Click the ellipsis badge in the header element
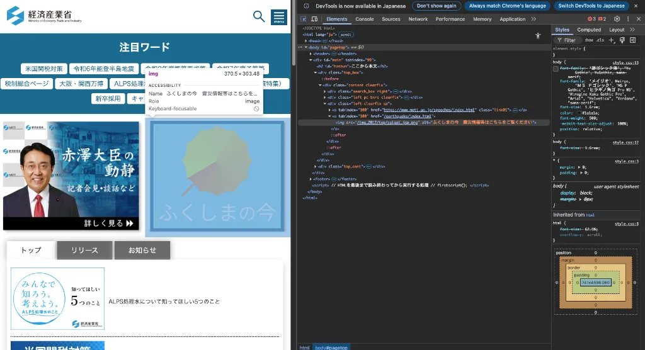 coord(334,54)
